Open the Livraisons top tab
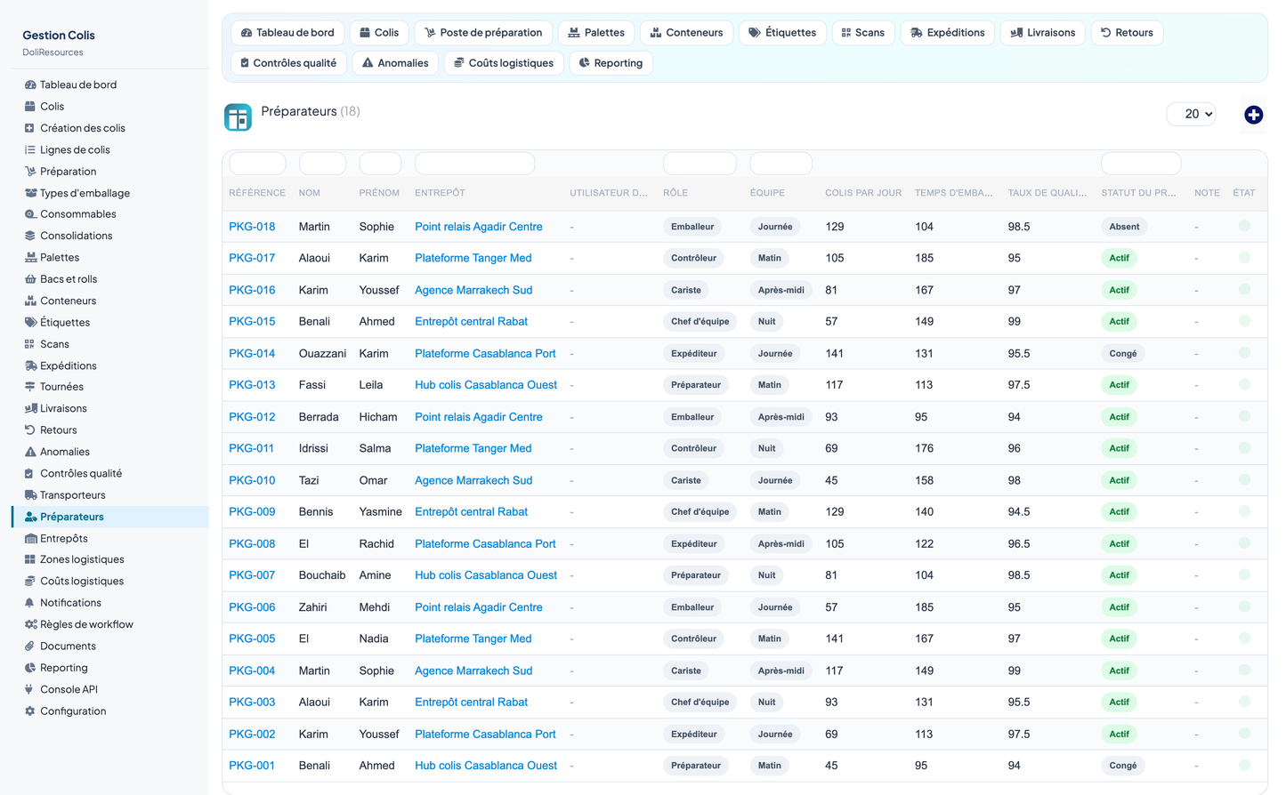1286x795 pixels. [1043, 33]
